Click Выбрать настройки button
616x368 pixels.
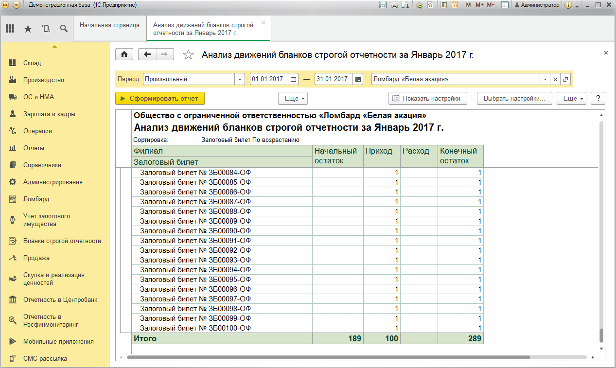(514, 98)
